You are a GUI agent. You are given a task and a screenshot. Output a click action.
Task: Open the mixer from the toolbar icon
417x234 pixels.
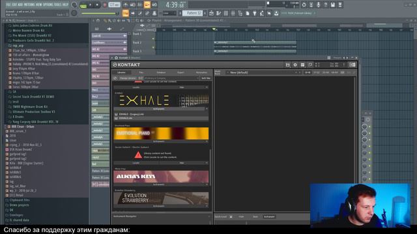pos(233,13)
